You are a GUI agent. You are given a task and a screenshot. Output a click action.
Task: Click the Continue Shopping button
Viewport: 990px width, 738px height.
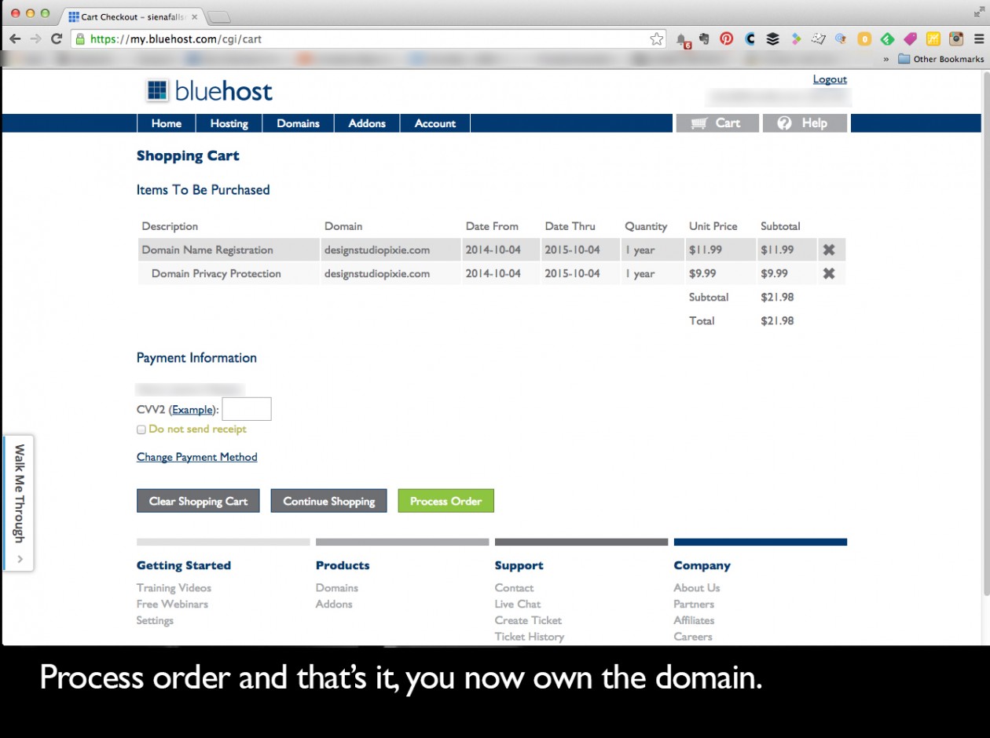pos(329,501)
